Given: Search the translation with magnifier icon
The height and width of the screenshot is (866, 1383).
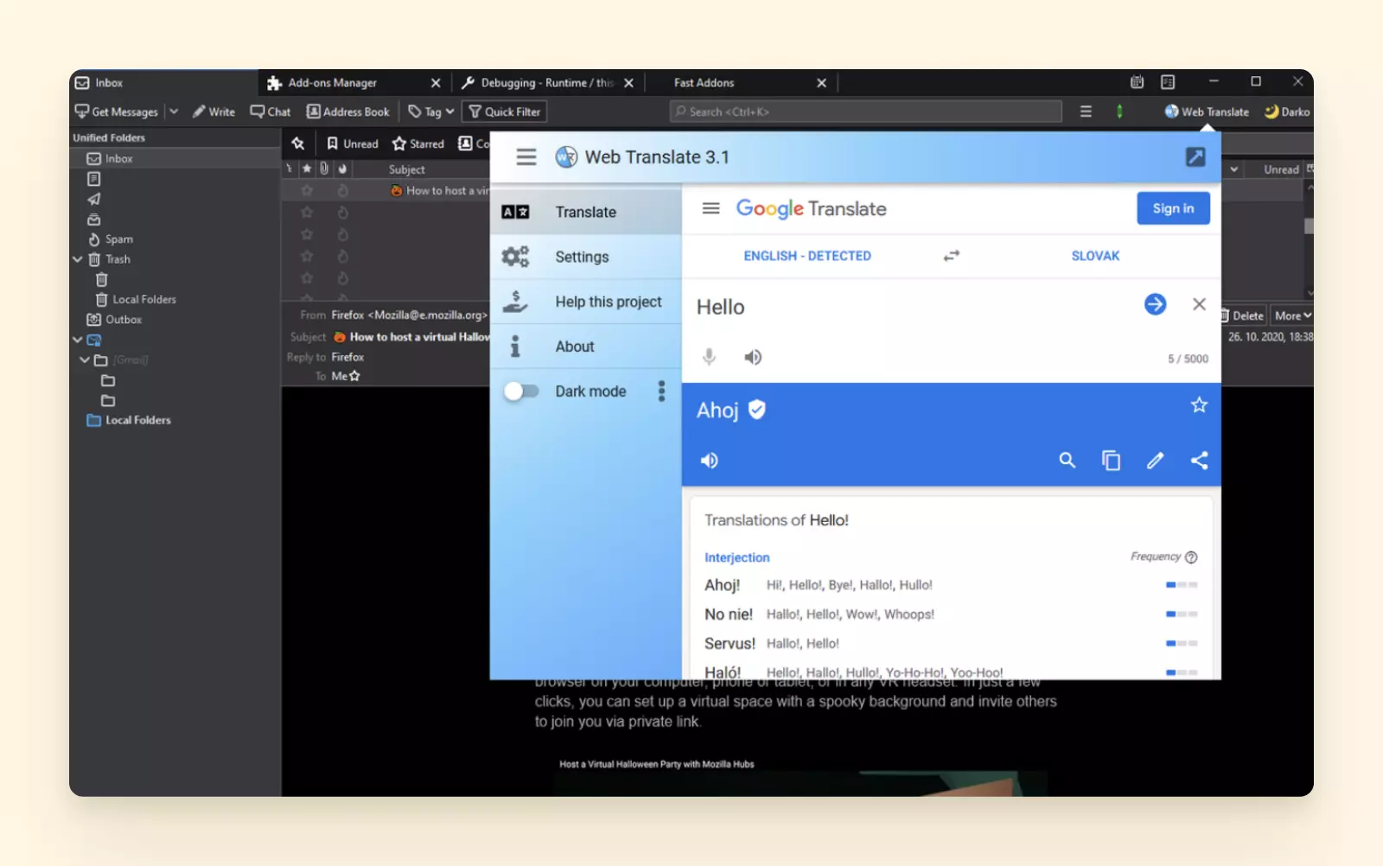Looking at the screenshot, I should tap(1068, 461).
